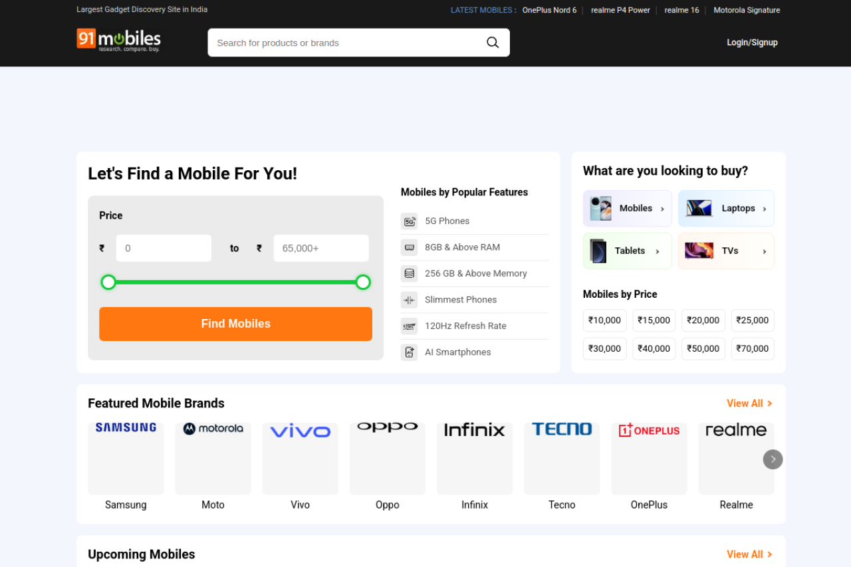
Task: Click the 5G Phones feature icon
Action: coord(409,221)
